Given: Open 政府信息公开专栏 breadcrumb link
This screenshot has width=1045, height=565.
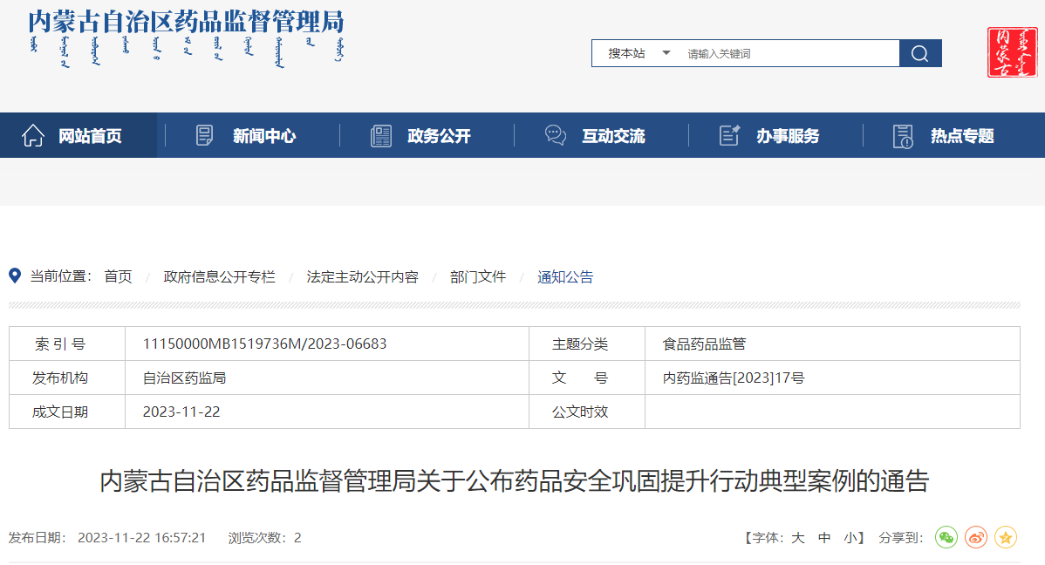Looking at the screenshot, I should point(219,277).
